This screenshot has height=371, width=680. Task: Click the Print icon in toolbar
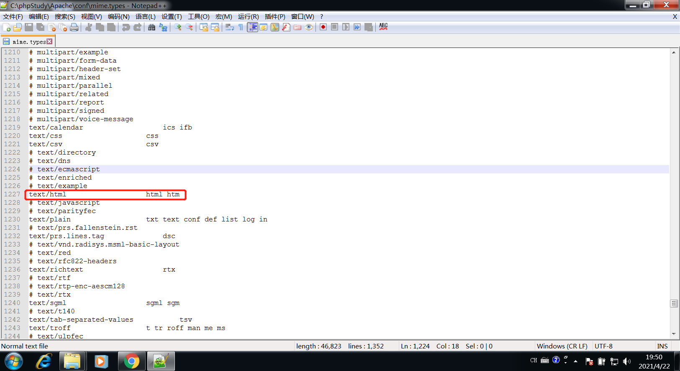(74, 27)
